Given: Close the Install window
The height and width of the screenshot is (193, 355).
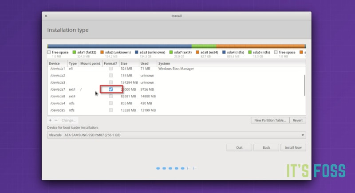Looking at the screenshot, I should click(x=46, y=16).
